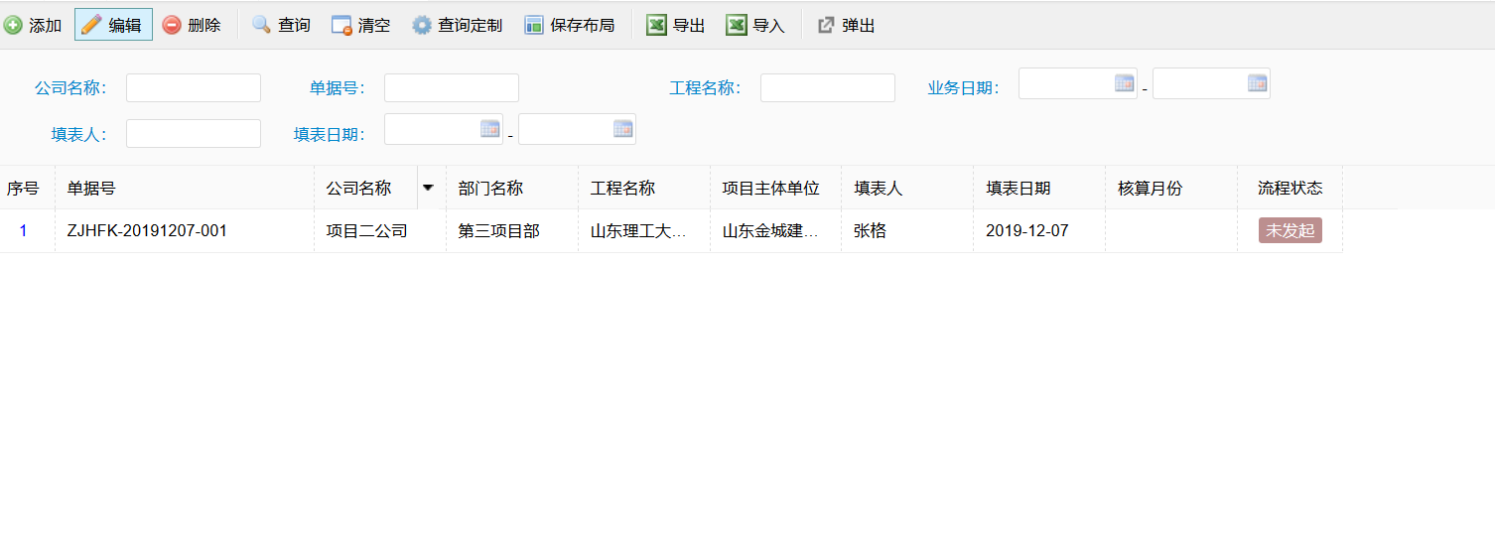This screenshot has height=533, width=1495.
Task: Focus the 公司名称 input field
Action: click(x=194, y=87)
